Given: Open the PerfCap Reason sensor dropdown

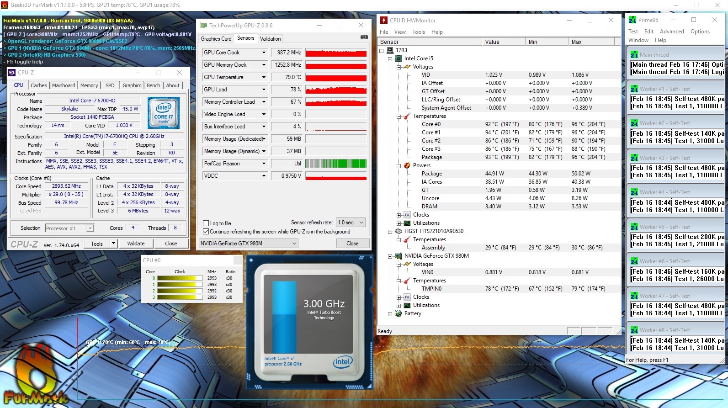Looking at the screenshot, I should click(x=264, y=164).
